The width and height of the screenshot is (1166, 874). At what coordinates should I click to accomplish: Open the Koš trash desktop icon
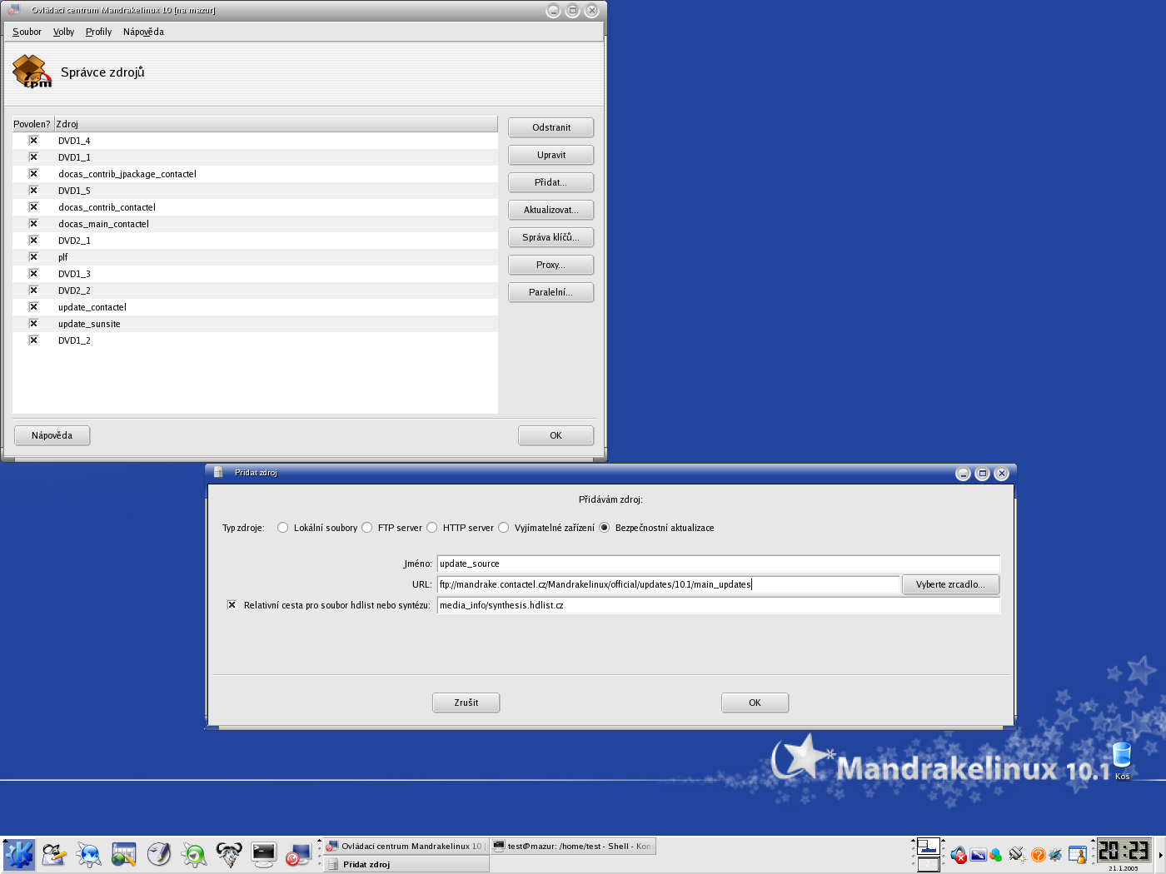[1122, 761]
